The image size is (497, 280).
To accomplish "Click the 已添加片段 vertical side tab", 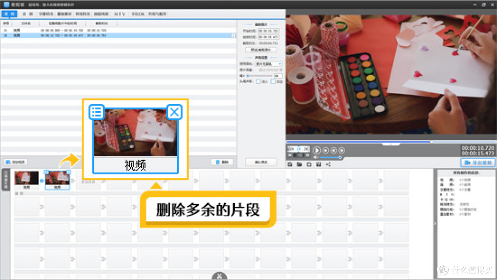I will 6,180.
